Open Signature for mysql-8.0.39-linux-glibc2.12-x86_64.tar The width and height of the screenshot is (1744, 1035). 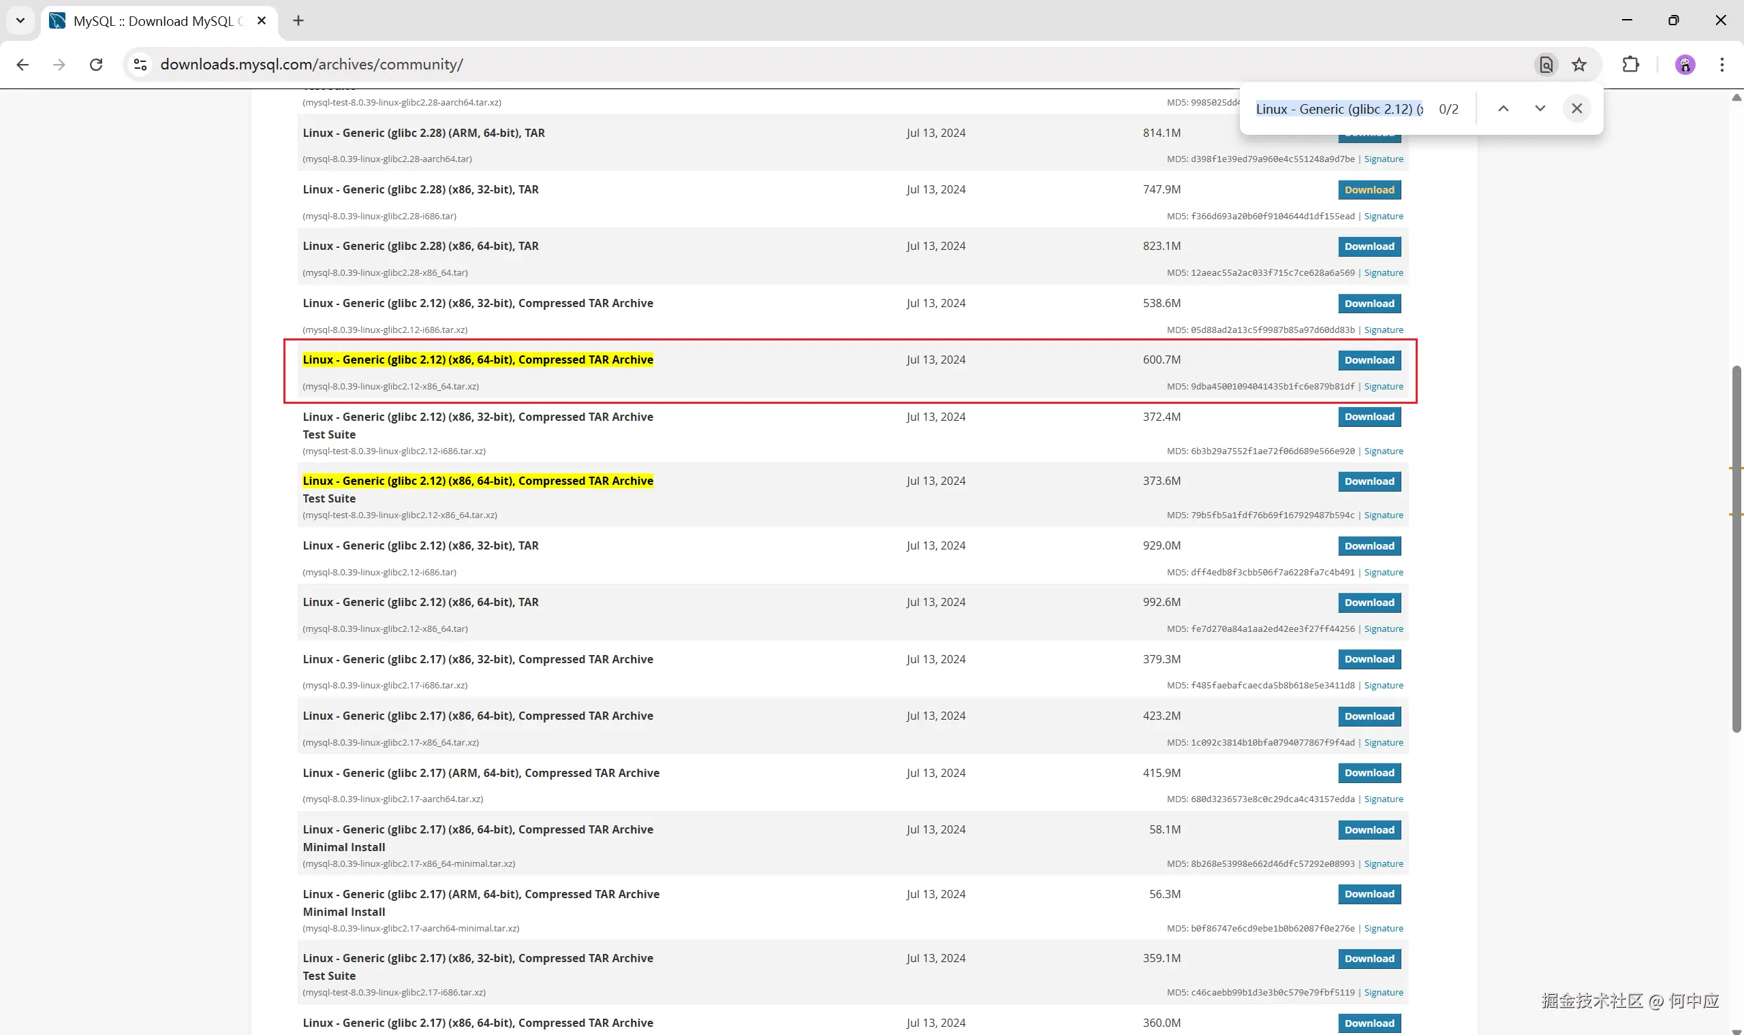click(x=1384, y=629)
